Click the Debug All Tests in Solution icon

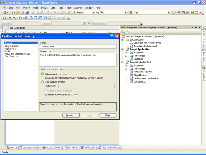25,18
